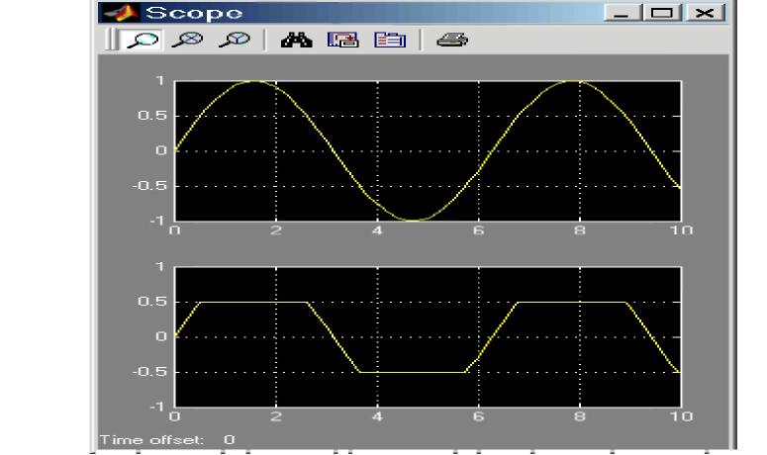Click the x-axis label 8 on the upper plot

(x=580, y=230)
